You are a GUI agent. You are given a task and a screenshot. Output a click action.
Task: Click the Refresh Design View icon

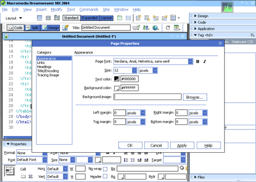tap(168, 28)
